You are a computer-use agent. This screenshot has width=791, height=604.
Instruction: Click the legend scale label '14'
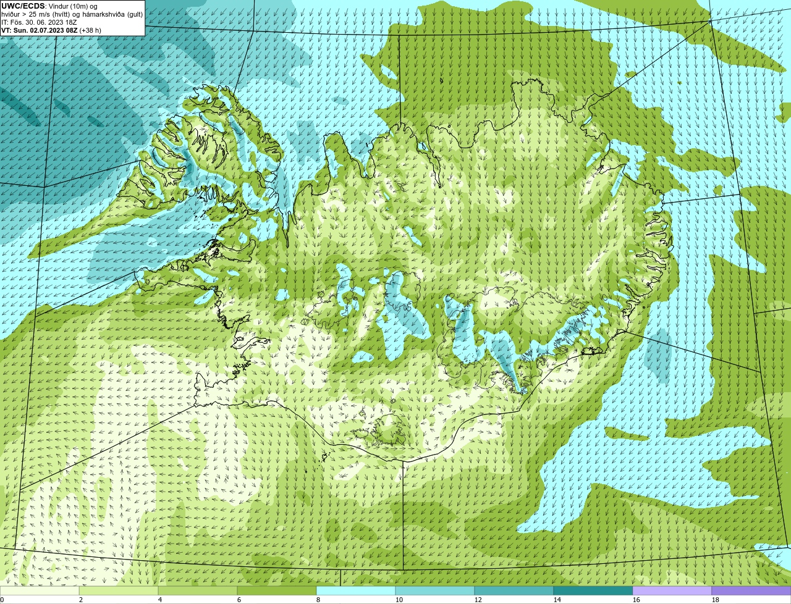pyautogui.click(x=557, y=600)
